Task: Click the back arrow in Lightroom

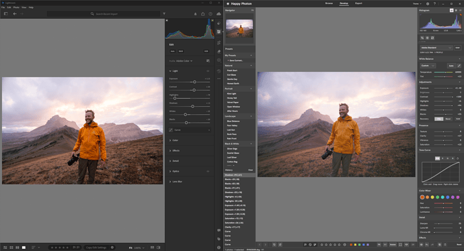Action: [x=15, y=14]
